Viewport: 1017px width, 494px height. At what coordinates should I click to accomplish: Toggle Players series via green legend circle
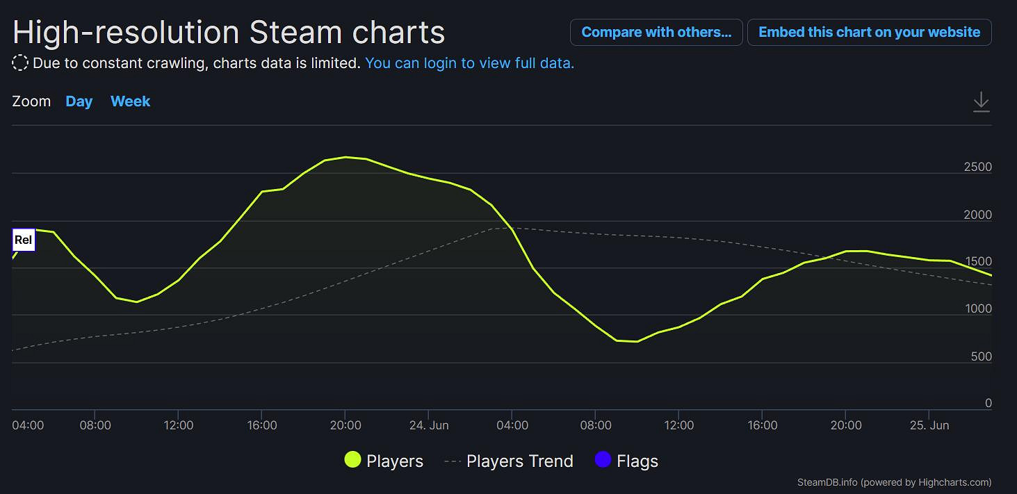coord(352,460)
